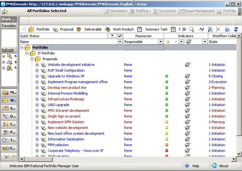Click the Proposal toolbar icon

tap(56, 29)
